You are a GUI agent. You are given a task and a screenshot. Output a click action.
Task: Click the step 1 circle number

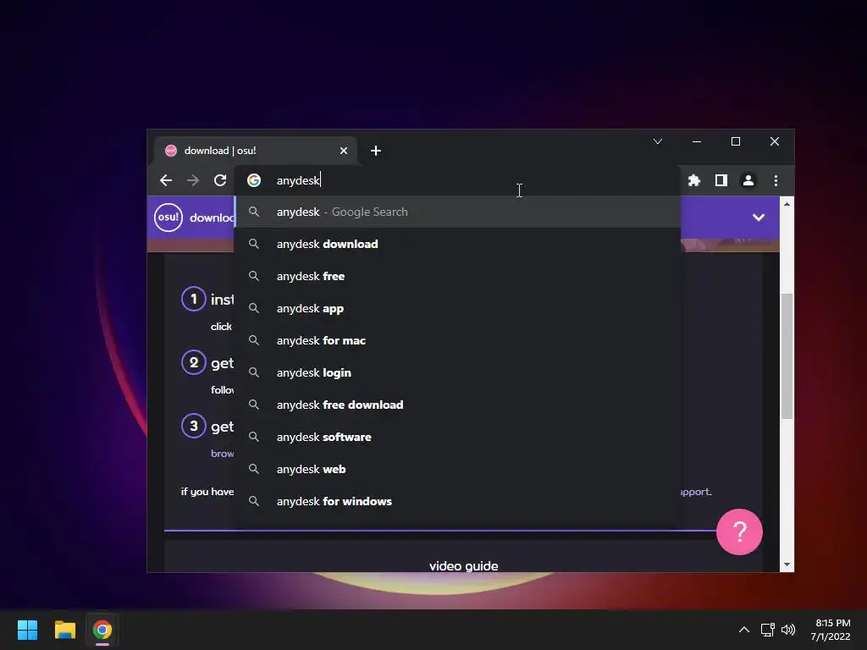pyautogui.click(x=194, y=299)
